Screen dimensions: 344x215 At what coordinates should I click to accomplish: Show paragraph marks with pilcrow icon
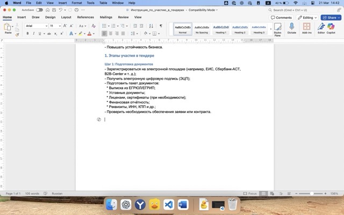[160, 26]
